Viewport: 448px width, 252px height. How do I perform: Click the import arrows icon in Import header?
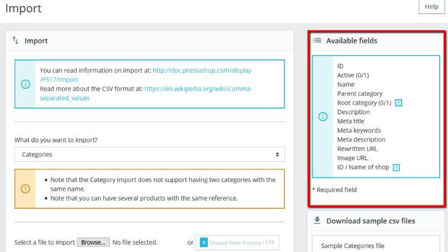click(x=16, y=40)
